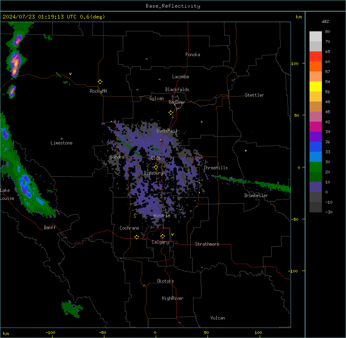
Task: Click the yellow diamond marker south of RedDeer
Action: click(x=171, y=113)
